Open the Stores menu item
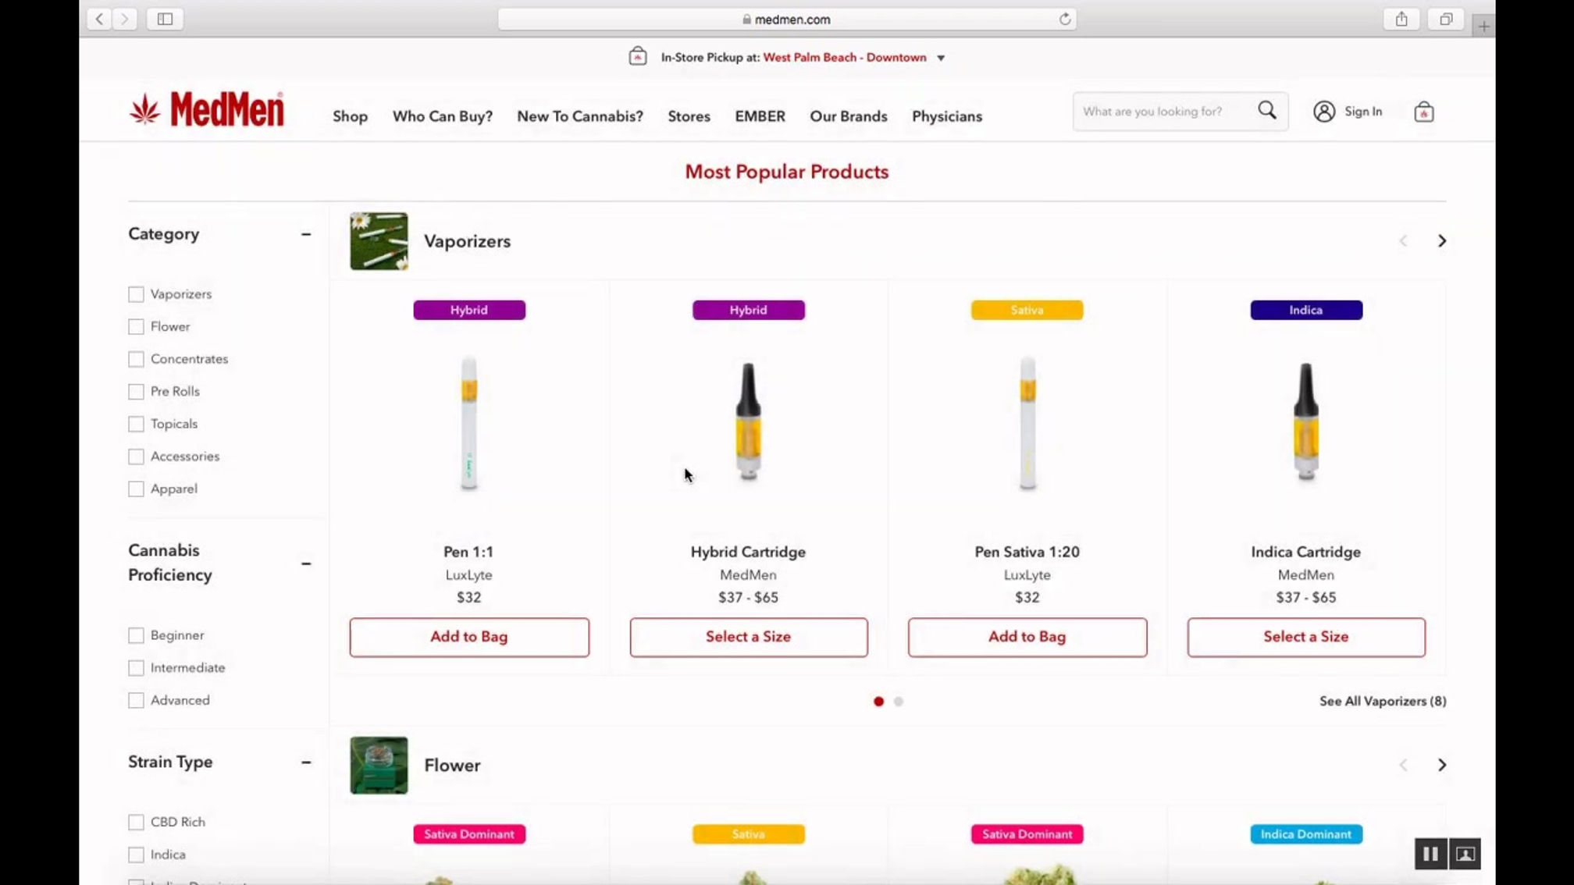 click(689, 116)
